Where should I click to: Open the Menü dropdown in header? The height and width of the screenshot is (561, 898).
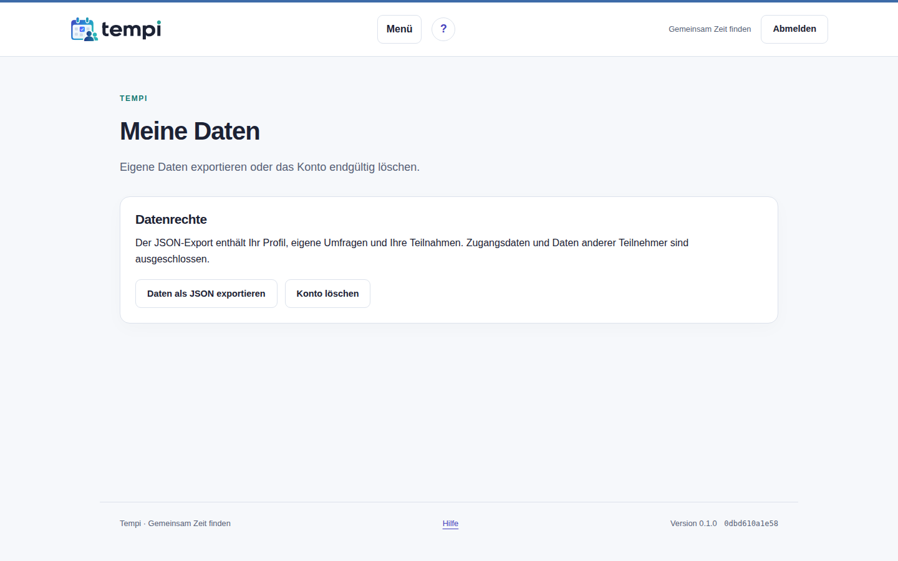tap(399, 29)
